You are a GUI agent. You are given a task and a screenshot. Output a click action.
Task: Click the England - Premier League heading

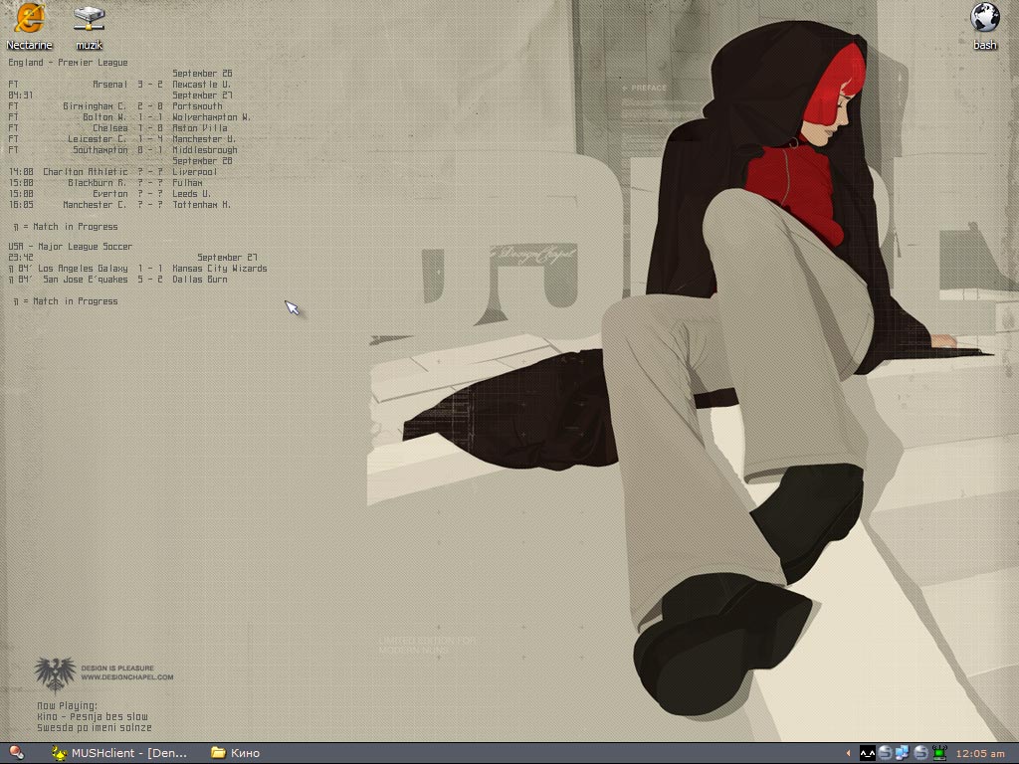68,63
